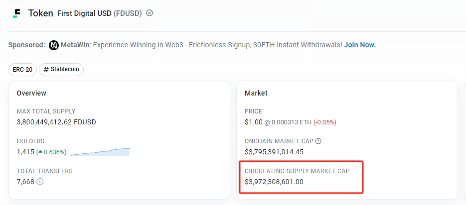Click the Total Transfers info icon
The height and width of the screenshot is (205, 466).
[40, 182]
